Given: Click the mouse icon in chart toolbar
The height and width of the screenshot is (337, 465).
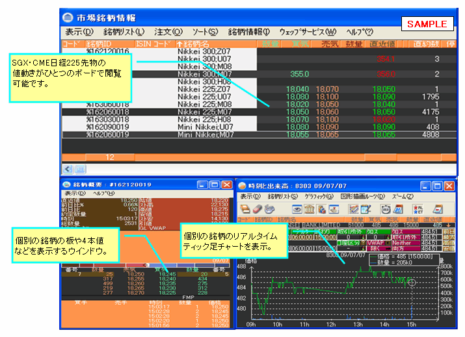Looking at the screenshot, I should 269,209.
